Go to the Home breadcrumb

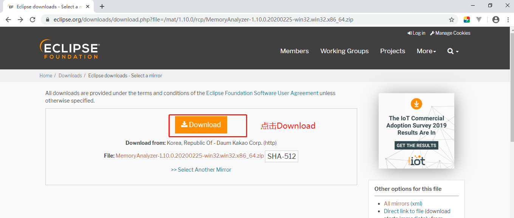46,75
